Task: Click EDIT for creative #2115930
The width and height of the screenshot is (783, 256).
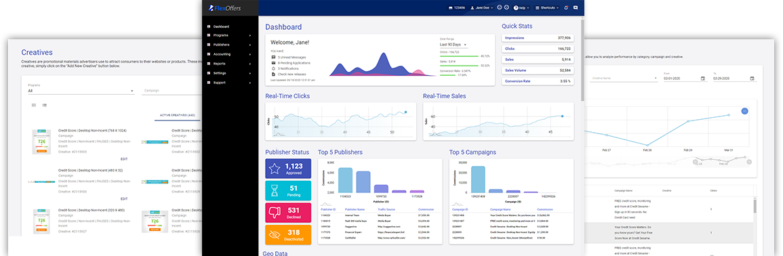Action: coord(124,198)
